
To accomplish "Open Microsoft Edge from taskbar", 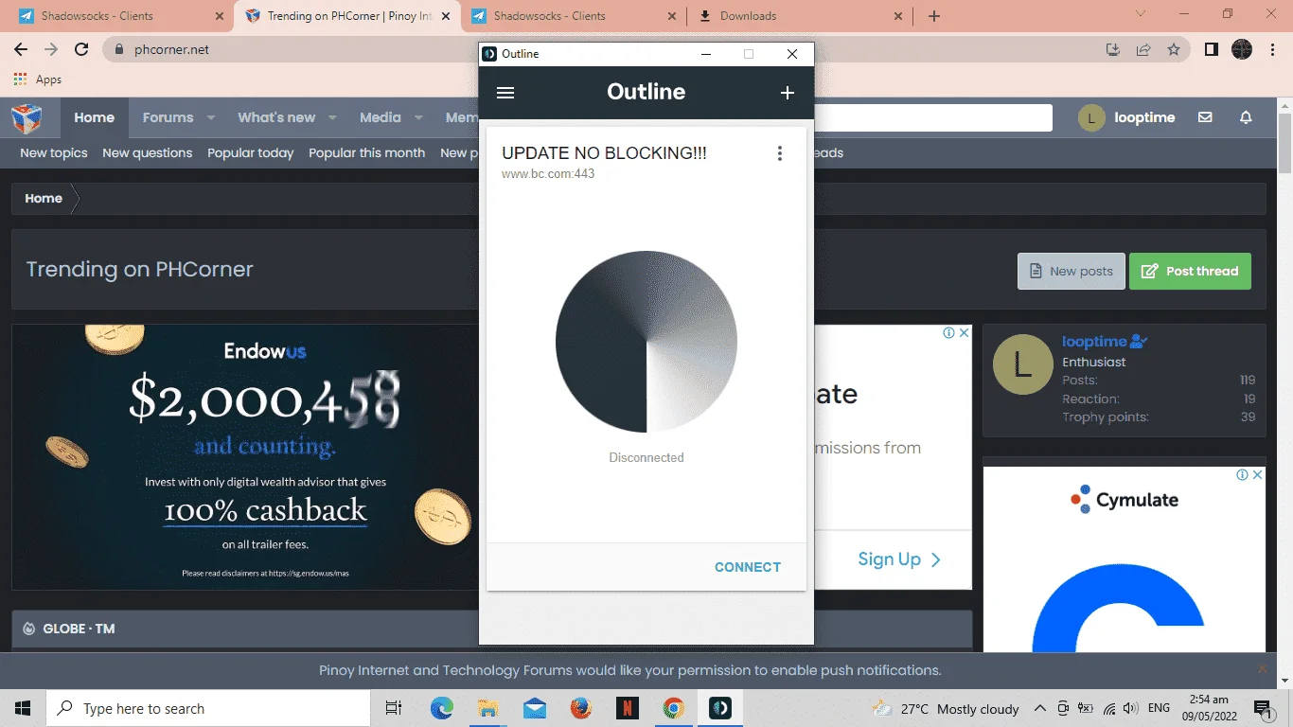I will pos(442,708).
